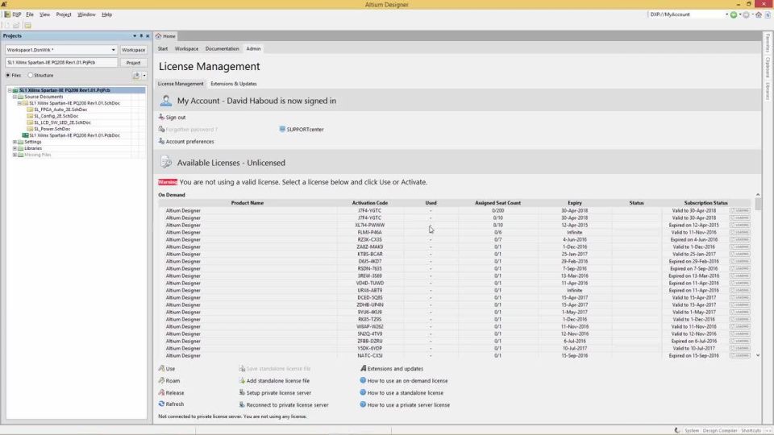Open the Home document tab

coord(166,36)
